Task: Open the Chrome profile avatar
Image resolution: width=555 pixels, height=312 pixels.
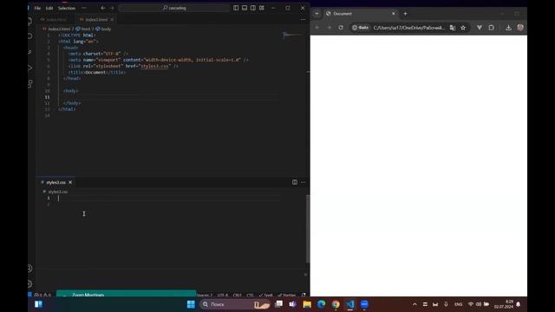Action: [x=520, y=28]
